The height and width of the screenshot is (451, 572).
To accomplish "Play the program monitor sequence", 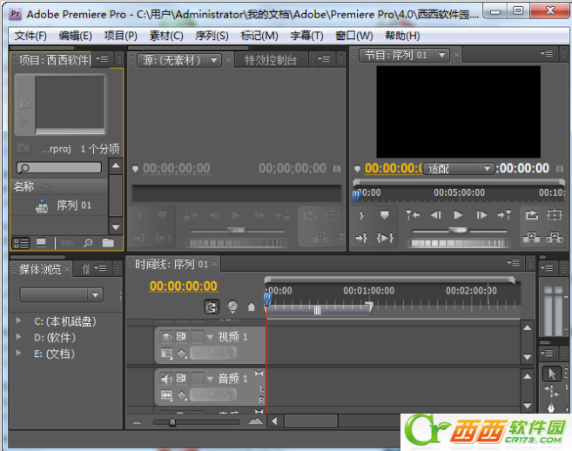I will 458,215.
